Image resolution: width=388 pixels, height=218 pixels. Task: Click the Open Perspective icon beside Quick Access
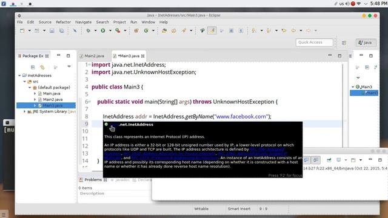coord(344,43)
